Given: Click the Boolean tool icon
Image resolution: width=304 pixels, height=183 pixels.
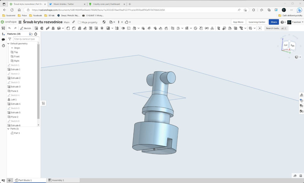Looking at the screenshot, I should tap(123, 28).
